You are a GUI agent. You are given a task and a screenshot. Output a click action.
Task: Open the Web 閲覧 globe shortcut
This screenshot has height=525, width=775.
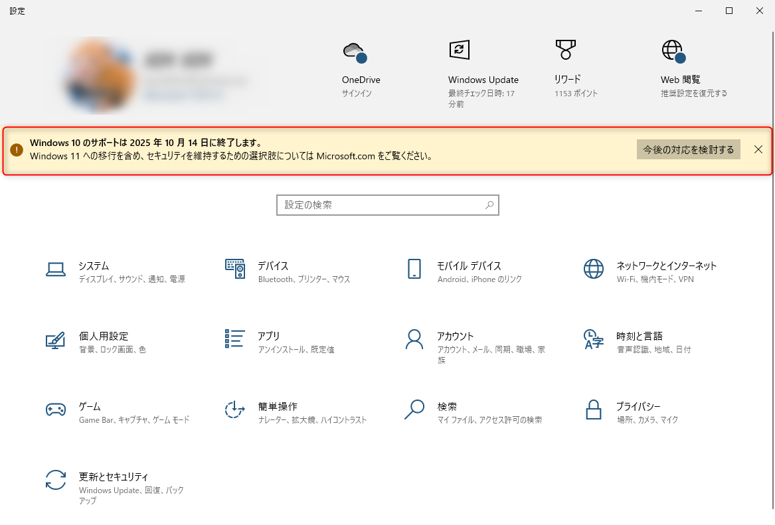coord(672,50)
